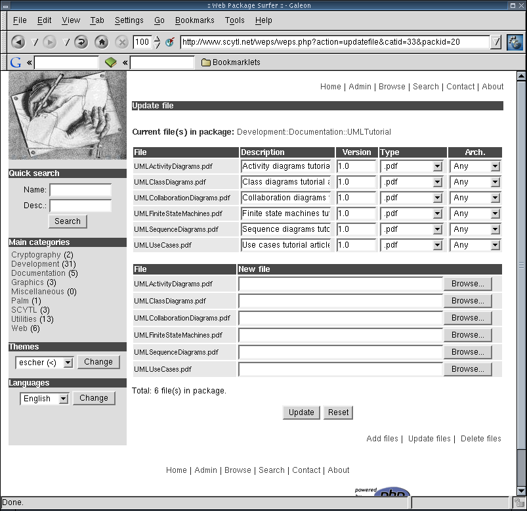
Task: Open the Bookmarklets folder
Action: (x=230, y=62)
